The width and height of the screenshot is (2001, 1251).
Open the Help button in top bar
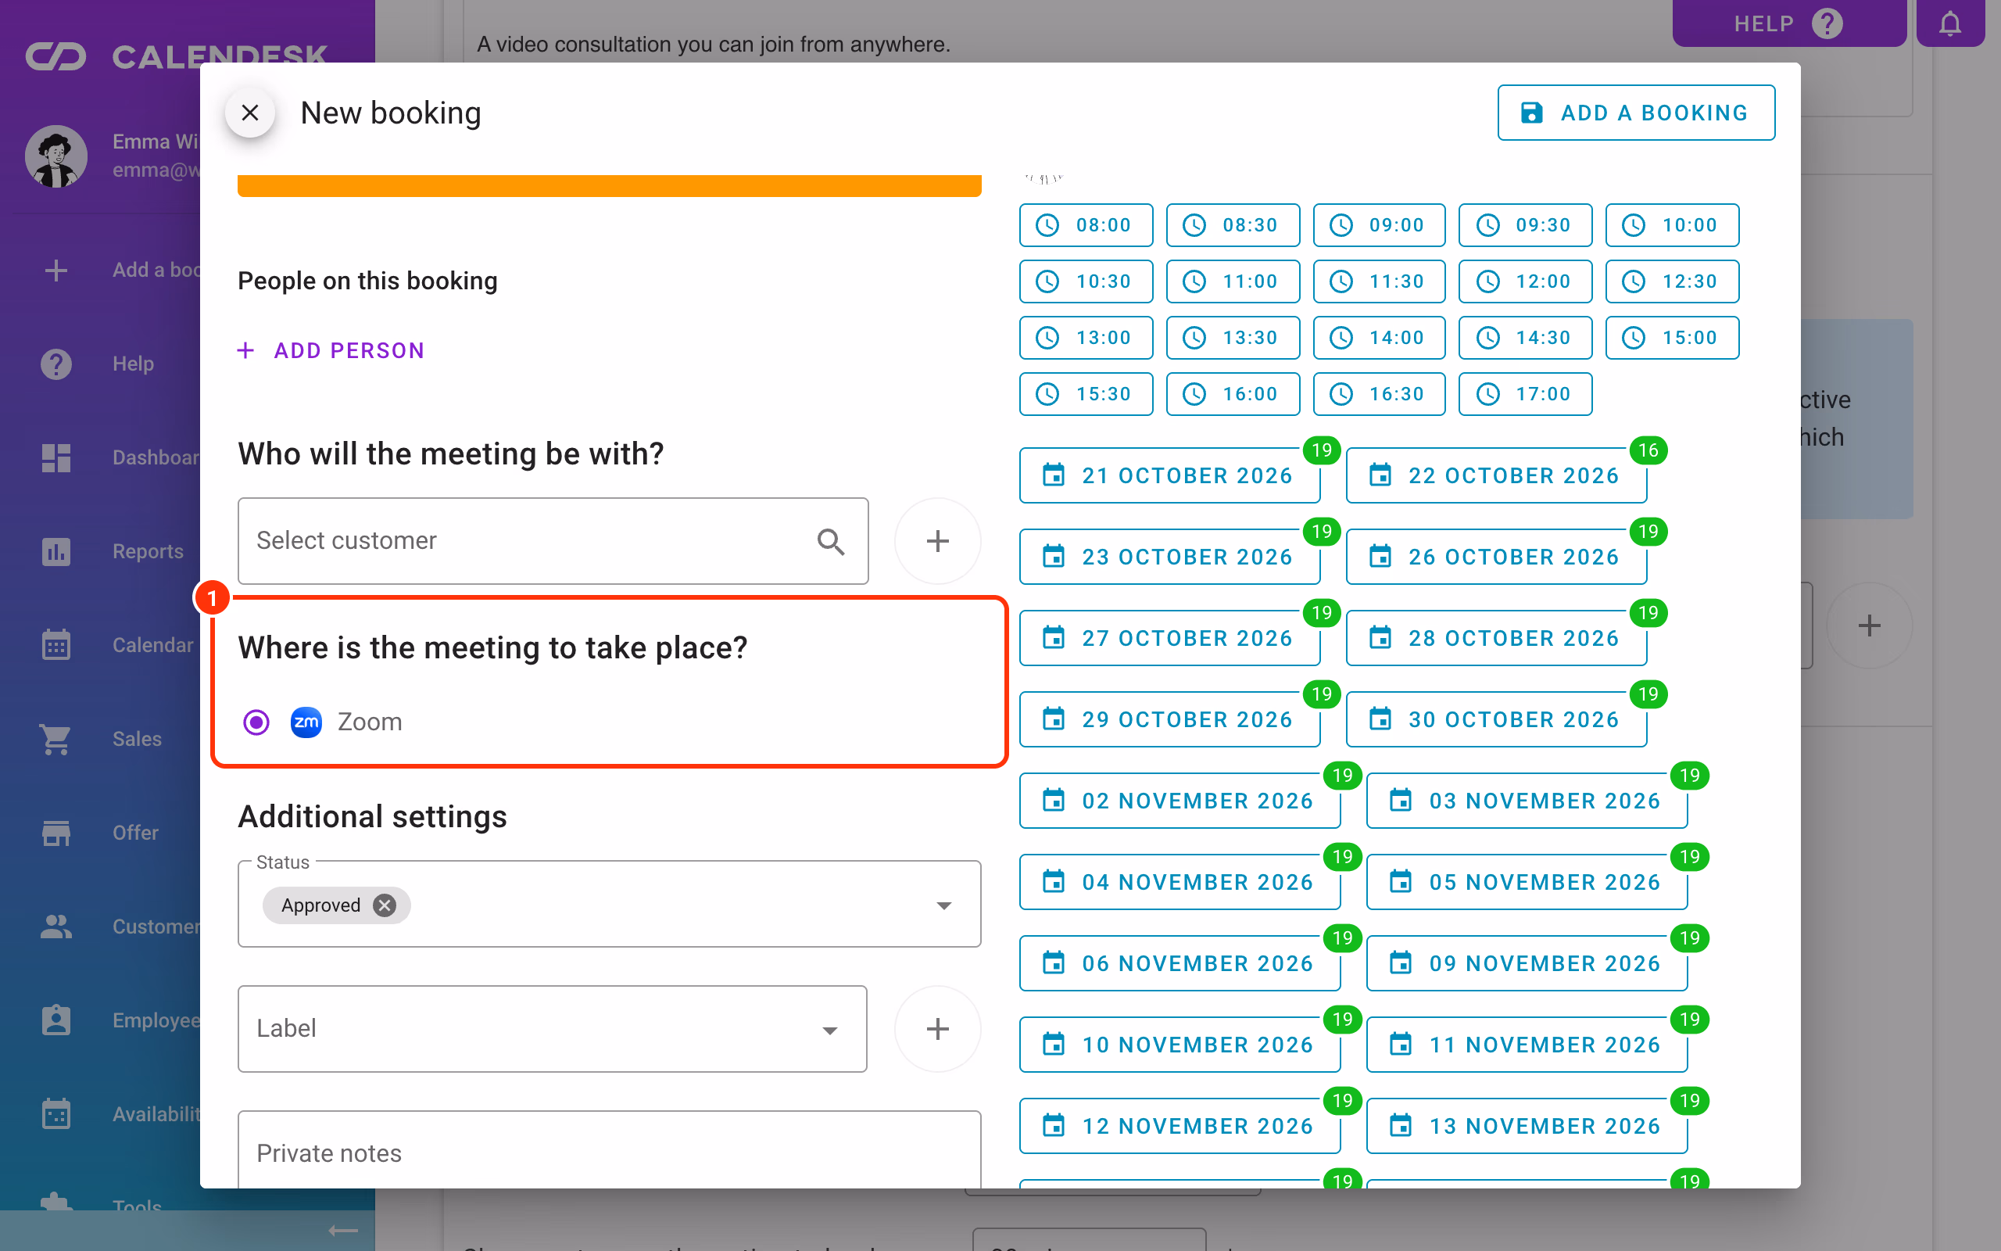pos(1788,23)
